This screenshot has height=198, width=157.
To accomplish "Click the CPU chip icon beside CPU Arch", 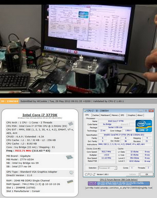I will point(71,123).
